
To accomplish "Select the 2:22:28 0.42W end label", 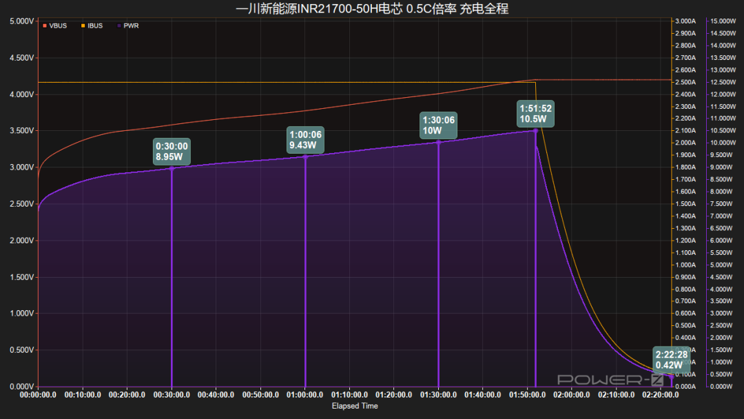I will click(672, 360).
